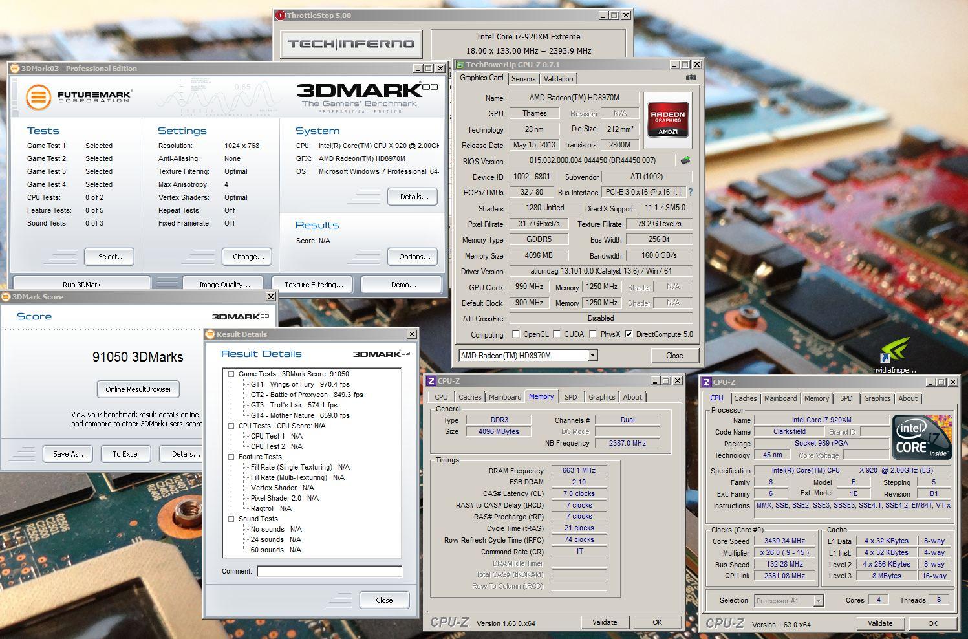Click To Excel in 3DMark Score
968x639 pixels.
tap(125, 454)
